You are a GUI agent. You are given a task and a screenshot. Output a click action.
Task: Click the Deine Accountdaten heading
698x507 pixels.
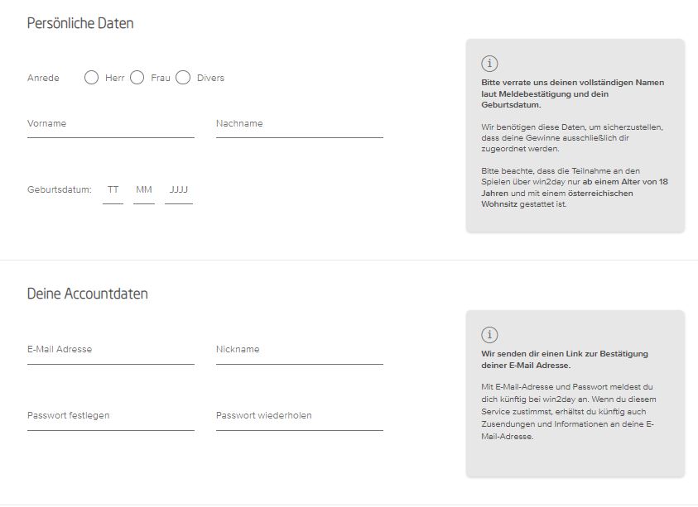(88, 294)
